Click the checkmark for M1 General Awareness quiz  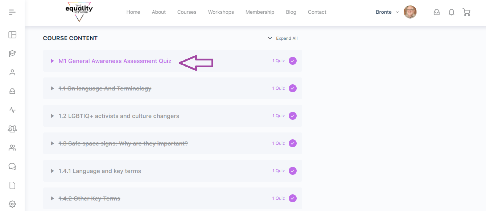[x=293, y=61]
